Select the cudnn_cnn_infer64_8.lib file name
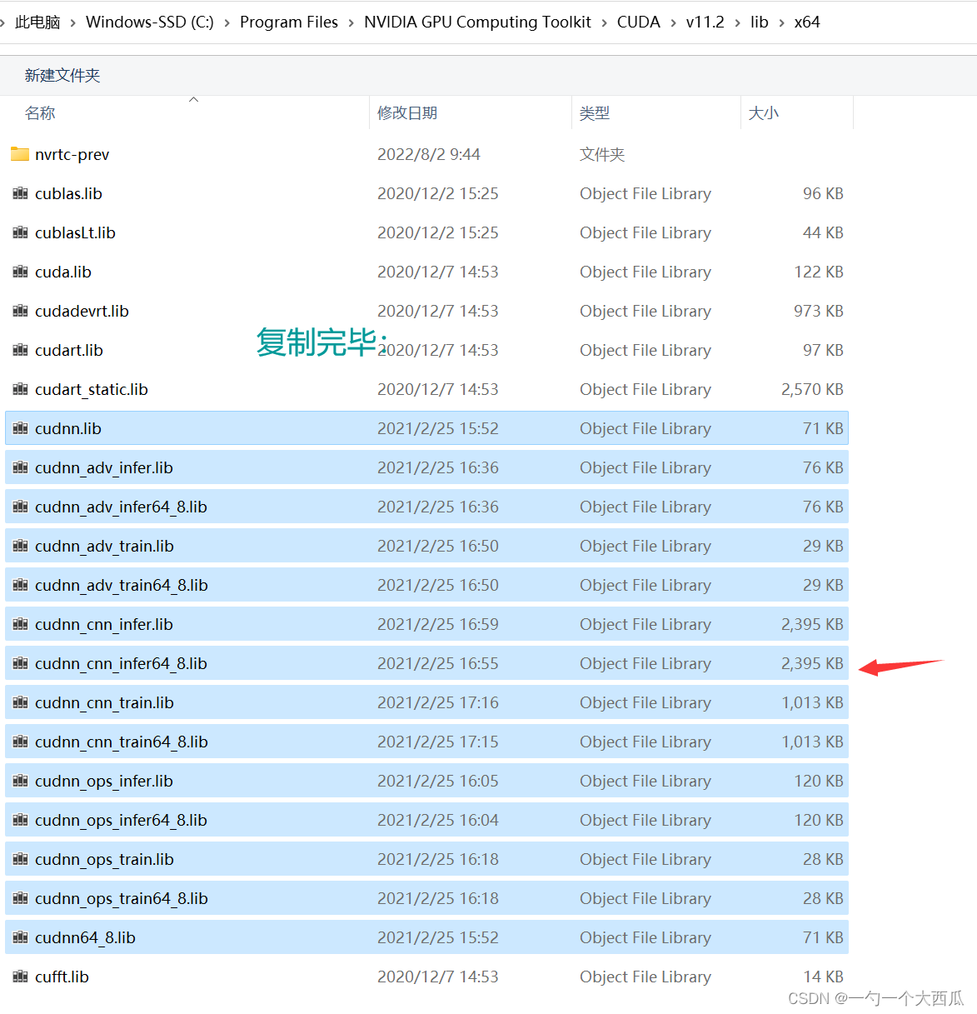Viewport: 977px width, 1014px height. (121, 663)
